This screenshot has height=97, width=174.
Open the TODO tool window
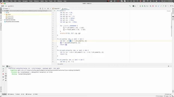pos(35,94)
